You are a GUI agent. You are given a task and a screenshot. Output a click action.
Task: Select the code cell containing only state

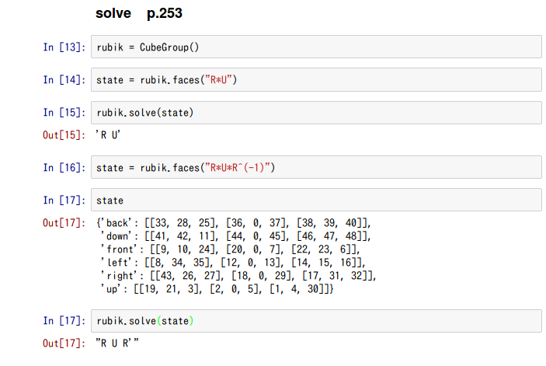coord(316,200)
